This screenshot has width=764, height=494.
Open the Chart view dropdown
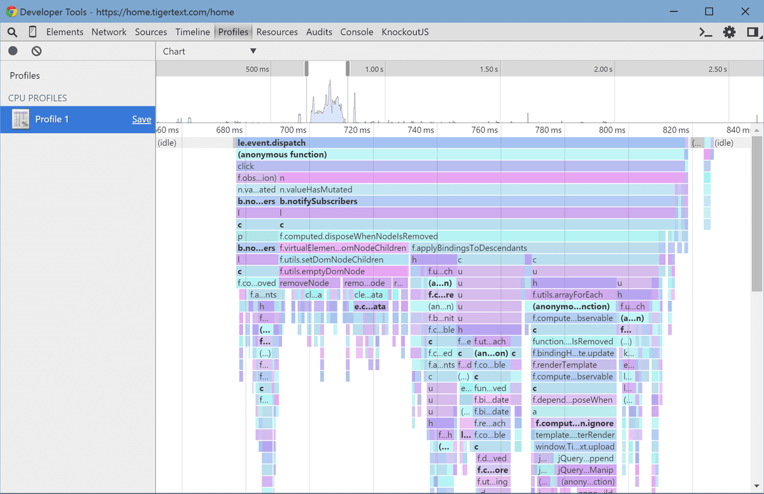tap(209, 51)
